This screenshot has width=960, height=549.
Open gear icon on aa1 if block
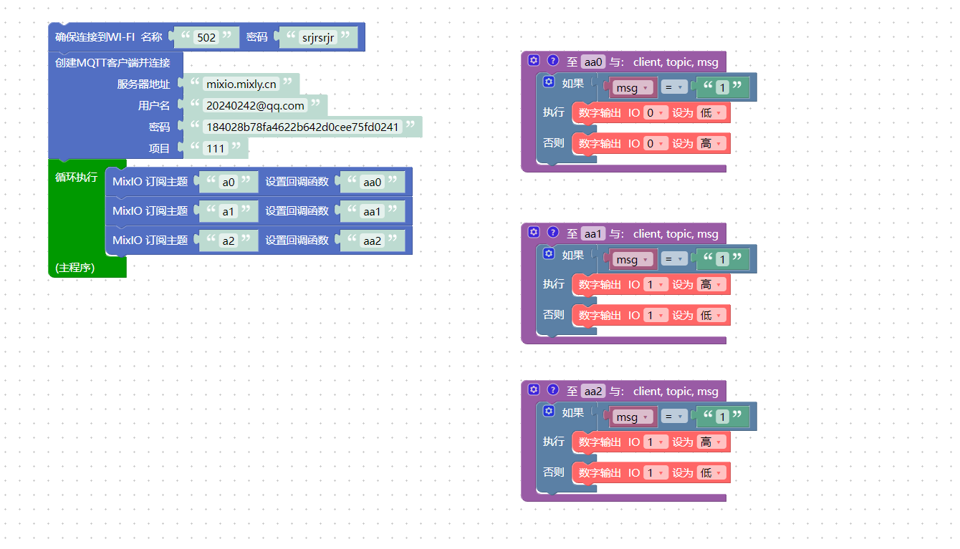click(549, 254)
